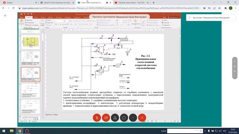This screenshot has height=134, width=239.
Task: Open Выделить dropdown in ribbon
Action: point(166,25)
